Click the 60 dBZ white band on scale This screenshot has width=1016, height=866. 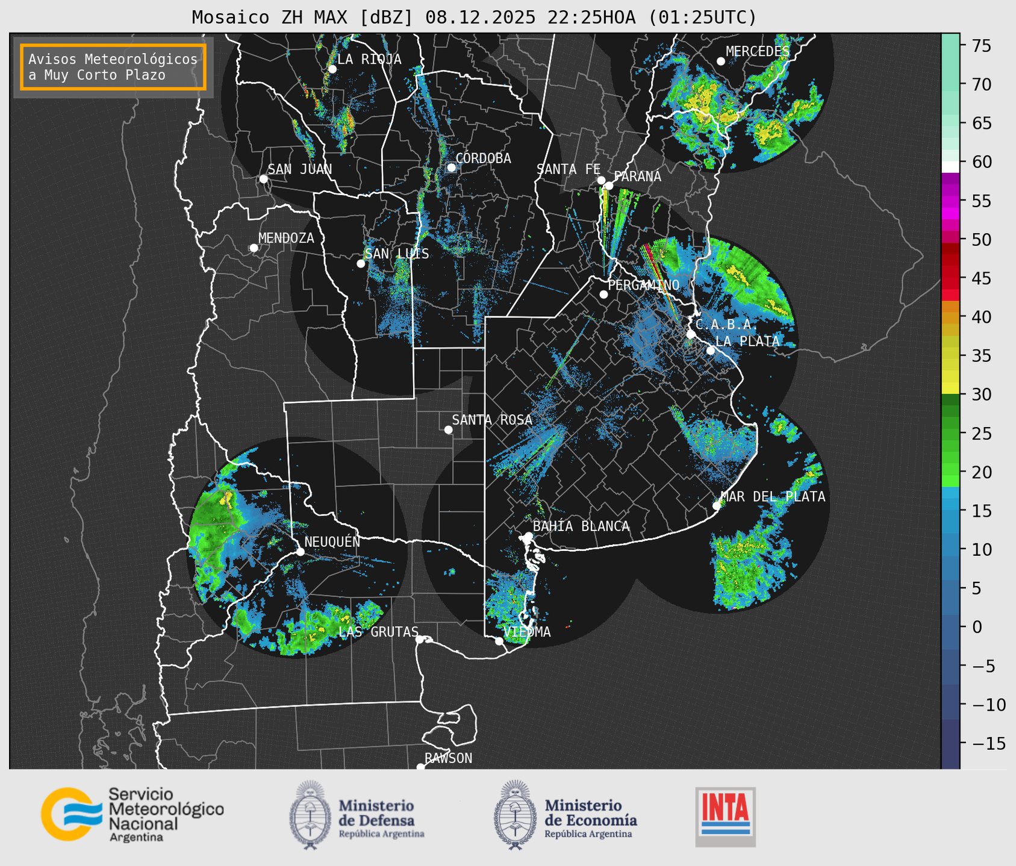(950, 166)
